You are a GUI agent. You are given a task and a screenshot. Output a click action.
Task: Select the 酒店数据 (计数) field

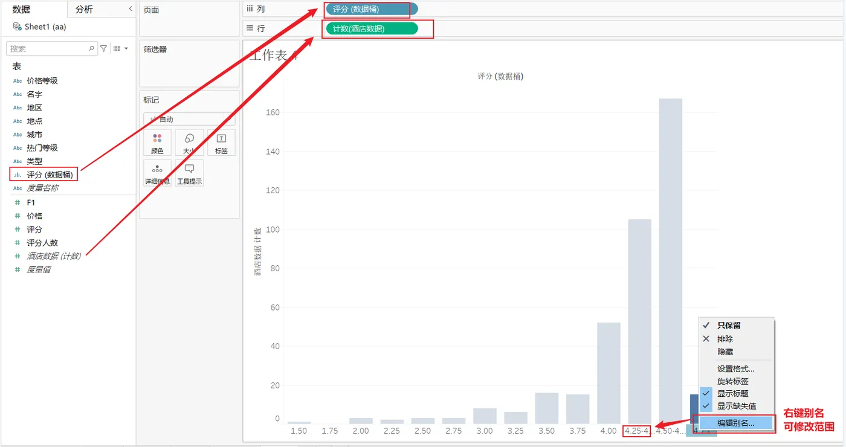click(54, 256)
